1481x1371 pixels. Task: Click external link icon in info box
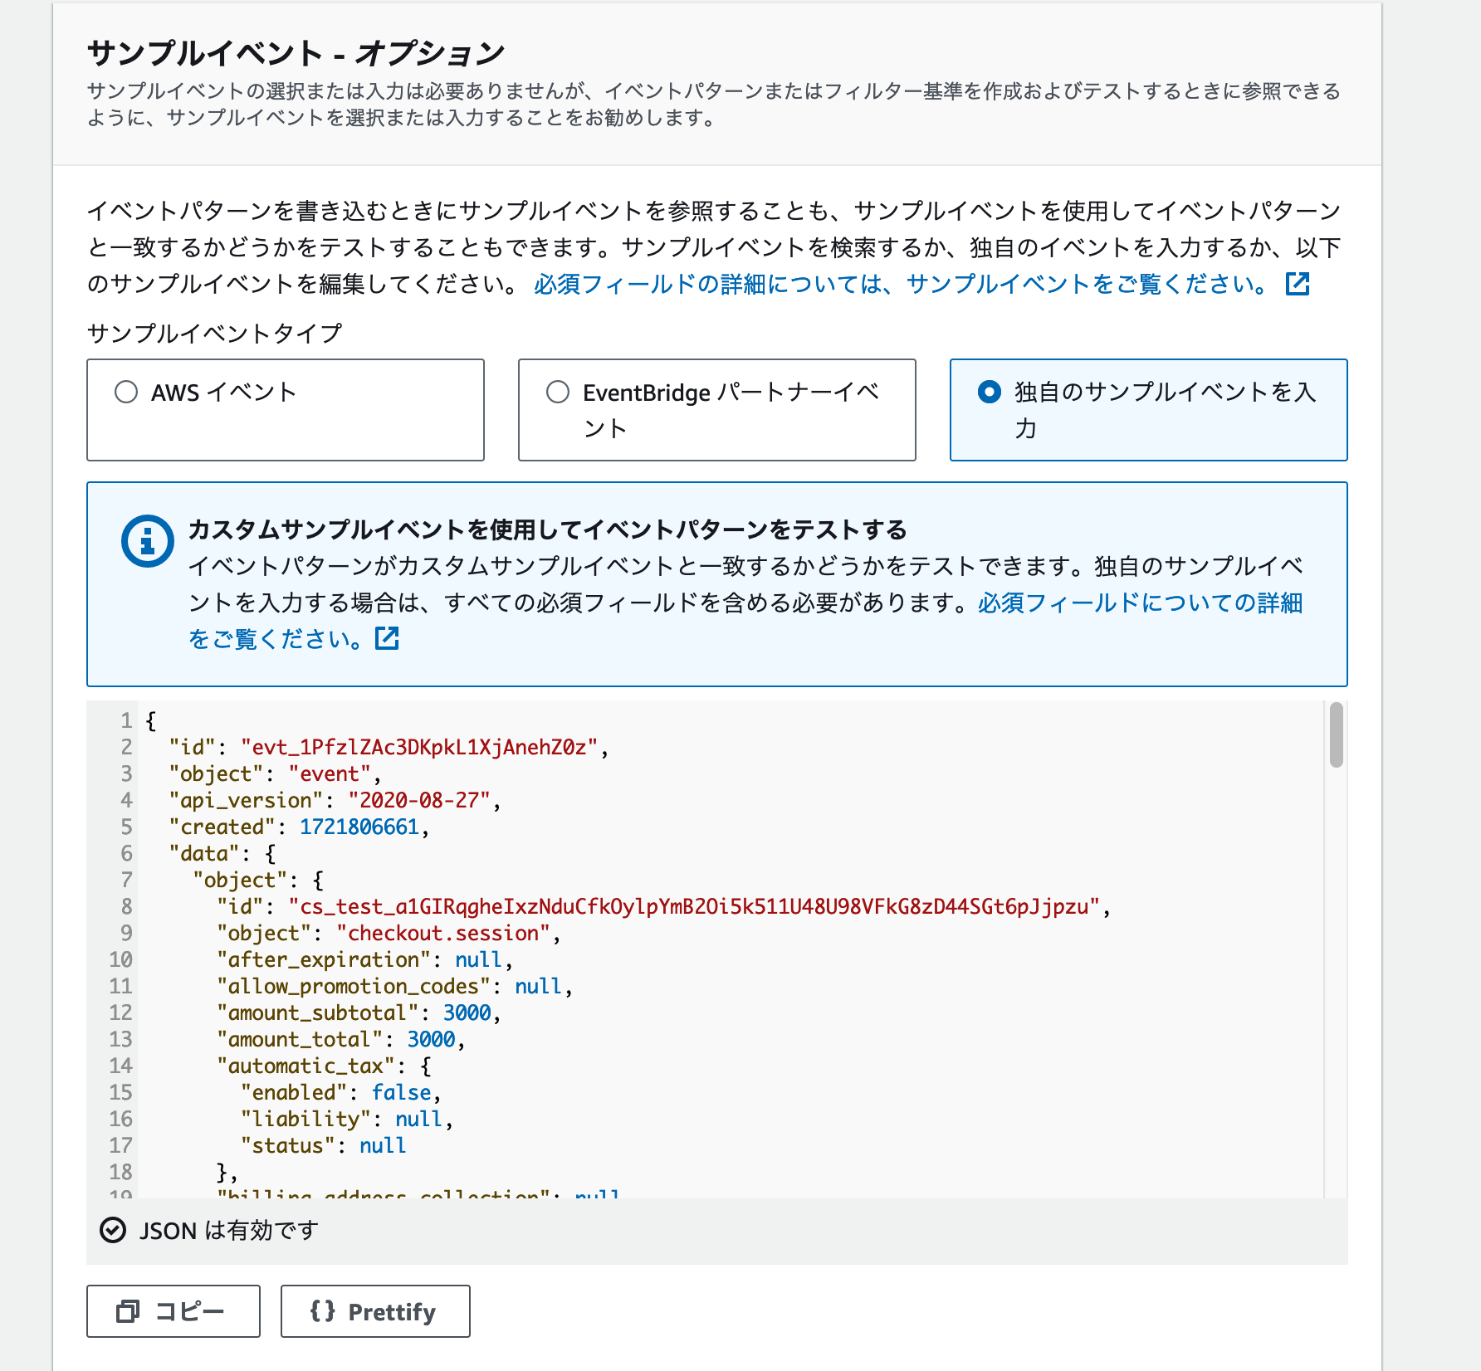(387, 638)
